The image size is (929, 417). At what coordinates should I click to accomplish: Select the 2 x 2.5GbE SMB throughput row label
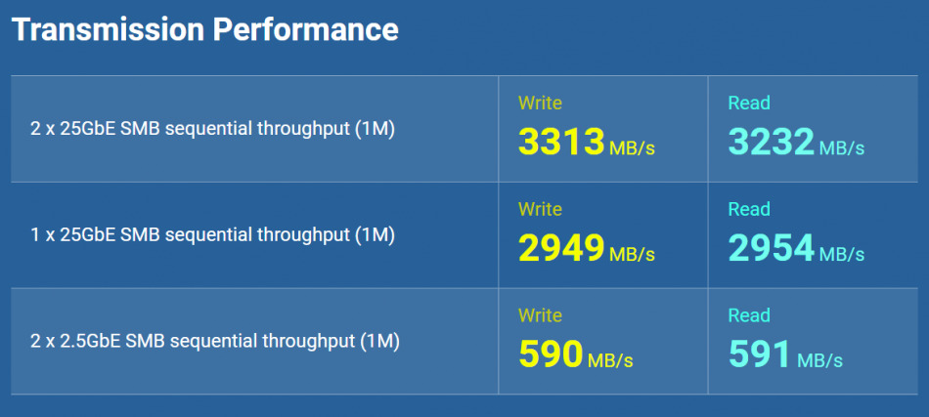(215, 341)
